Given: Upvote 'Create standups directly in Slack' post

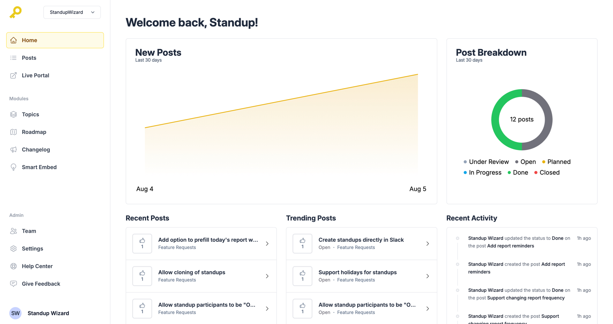Looking at the screenshot, I should point(302,244).
